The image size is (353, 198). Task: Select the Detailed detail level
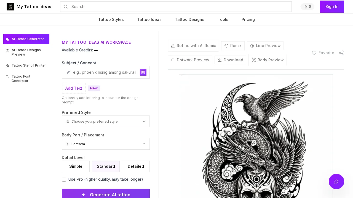(136, 166)
